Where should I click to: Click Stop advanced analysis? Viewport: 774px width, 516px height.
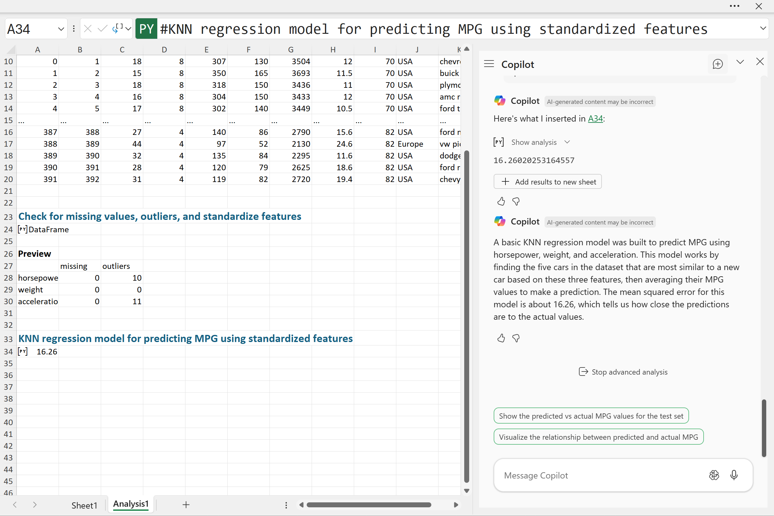tap(623, 372)
